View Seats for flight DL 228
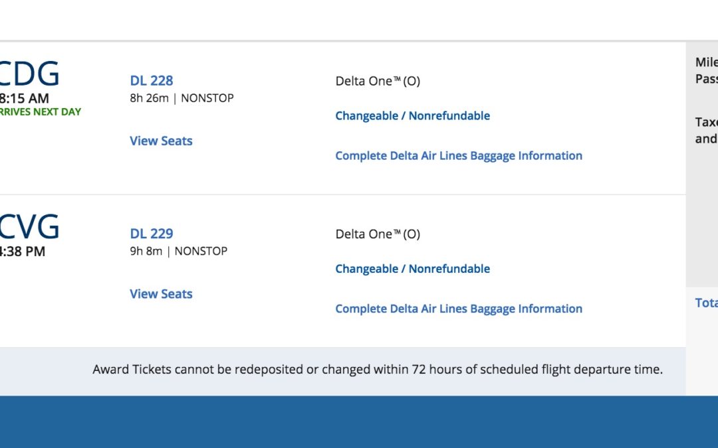This screenshot has width=718, height=448. 161,141
